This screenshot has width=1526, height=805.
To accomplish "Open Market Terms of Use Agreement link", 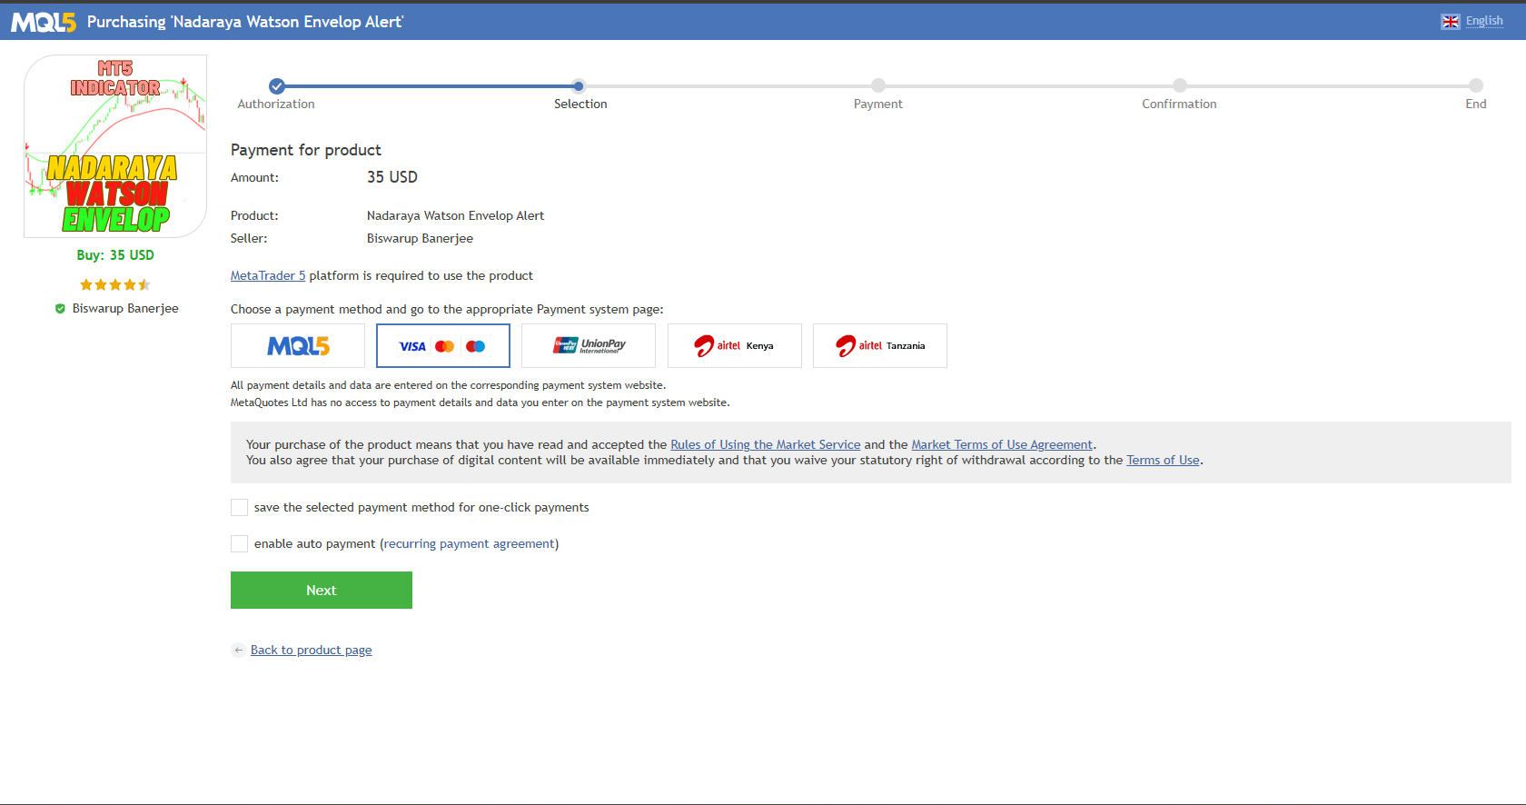I will (x=1002, y=445).
